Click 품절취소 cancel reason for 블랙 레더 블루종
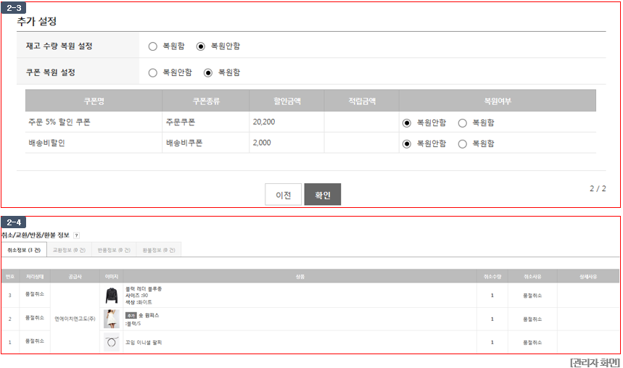623x368 pixels. 532,296
